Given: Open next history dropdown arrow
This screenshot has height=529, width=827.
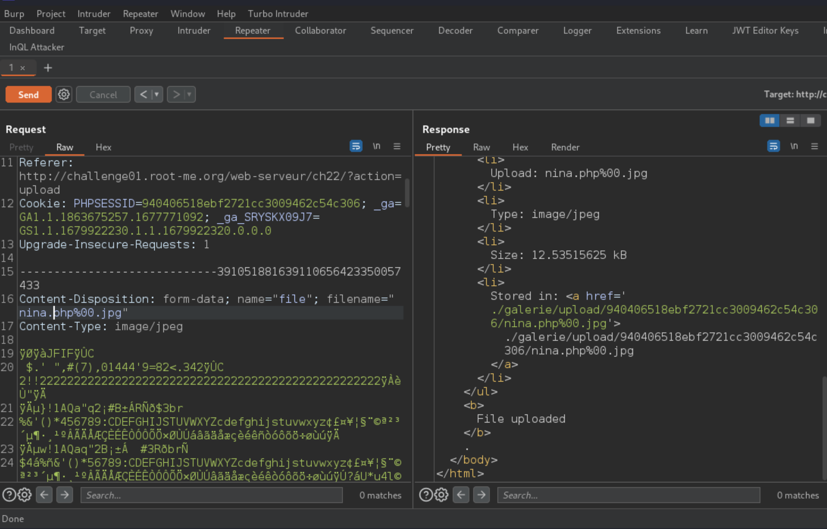Looking at the screenshot, I should [189, 95].
